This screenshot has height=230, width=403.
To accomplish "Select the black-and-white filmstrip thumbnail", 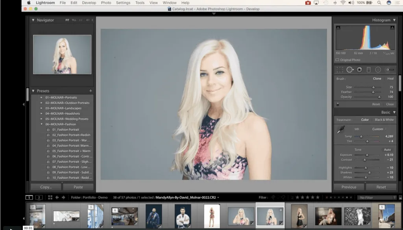I will point(357,216).
